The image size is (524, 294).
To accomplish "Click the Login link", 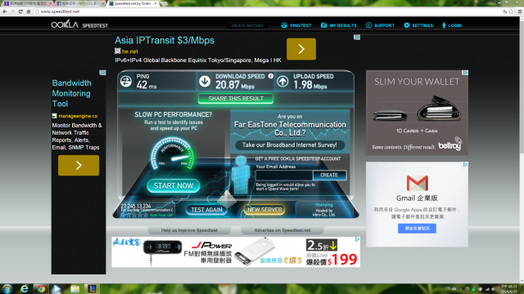I will click(451, 25).
